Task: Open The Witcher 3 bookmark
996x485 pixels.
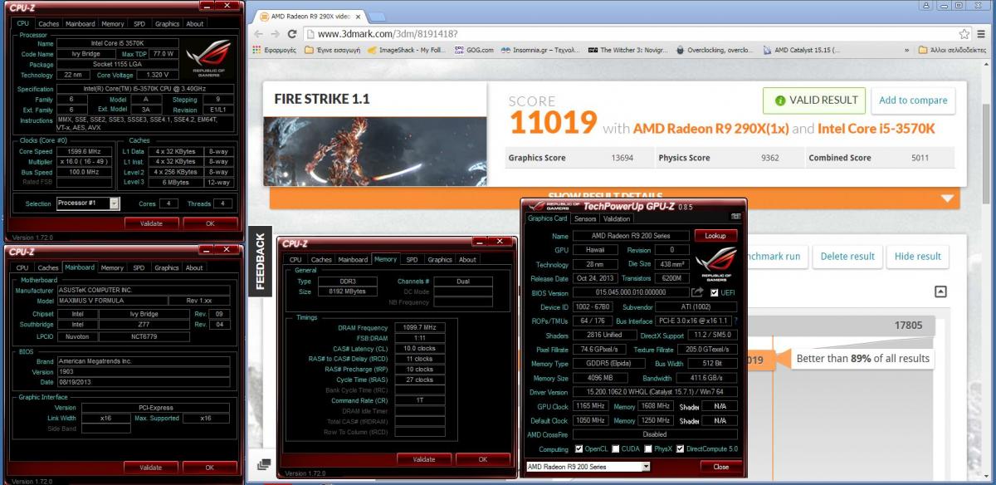Action: 628,50
